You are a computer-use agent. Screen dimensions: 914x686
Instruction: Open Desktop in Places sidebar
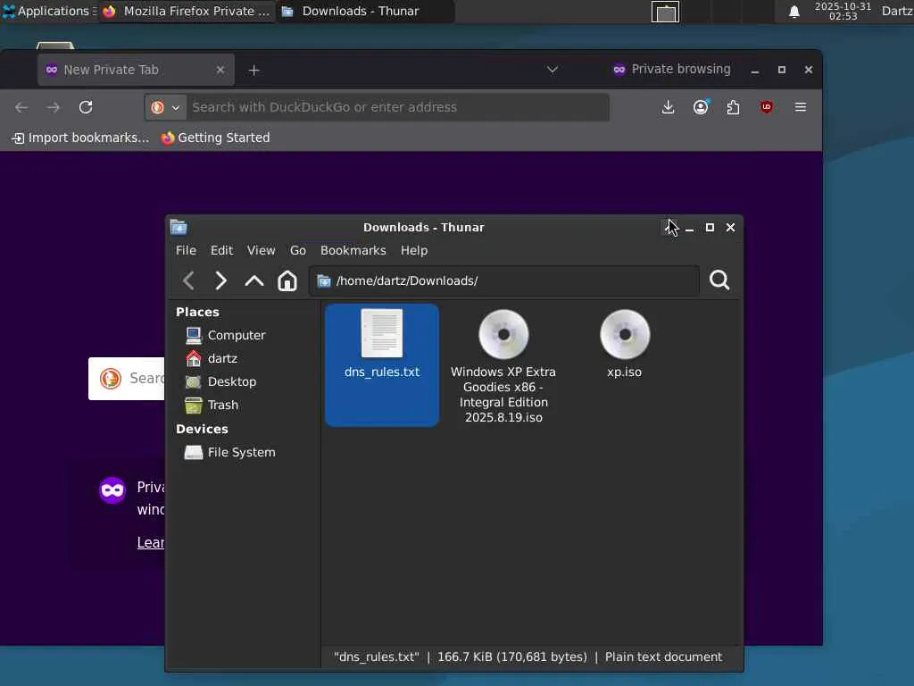[x=220, y=382]
